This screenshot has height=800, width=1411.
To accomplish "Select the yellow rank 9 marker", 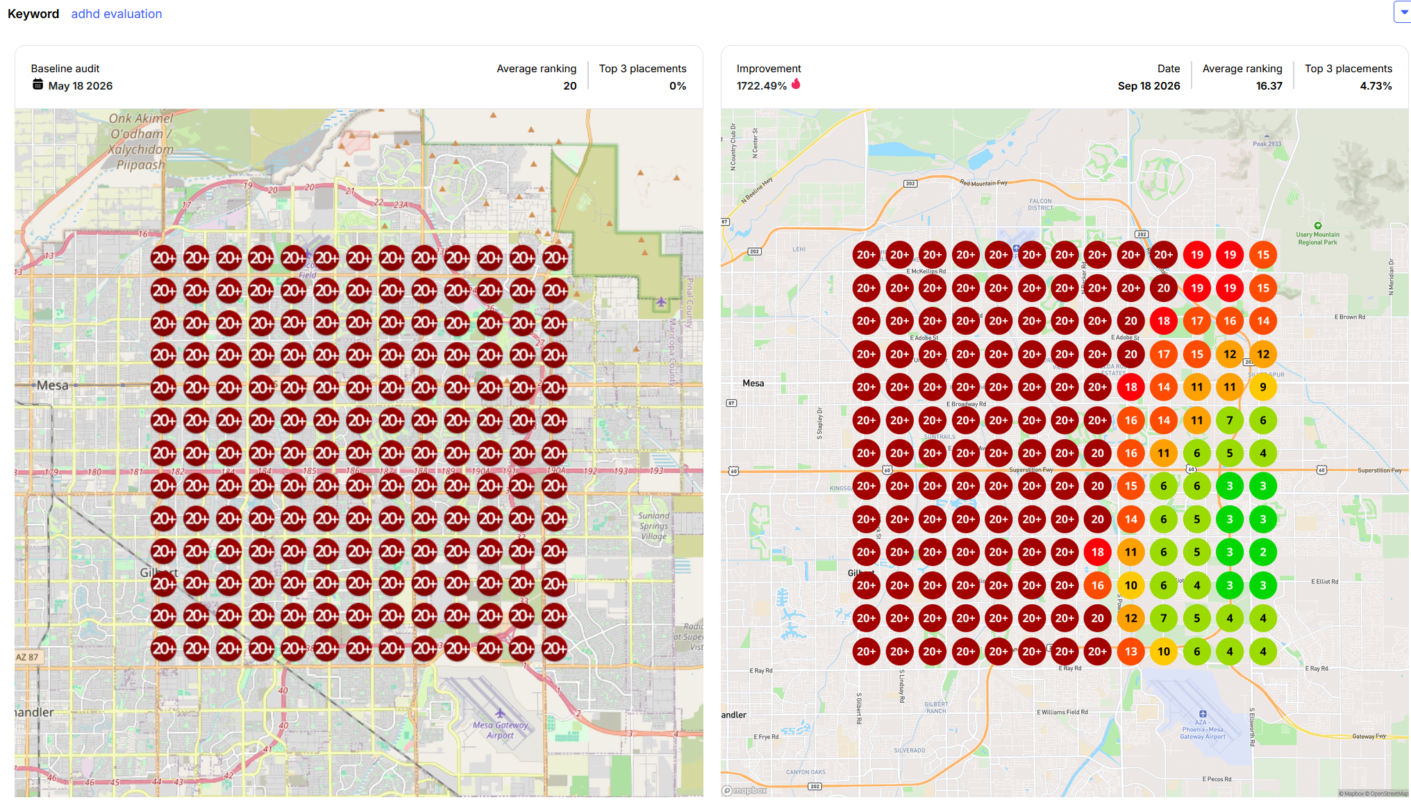I will (1262, 387).
